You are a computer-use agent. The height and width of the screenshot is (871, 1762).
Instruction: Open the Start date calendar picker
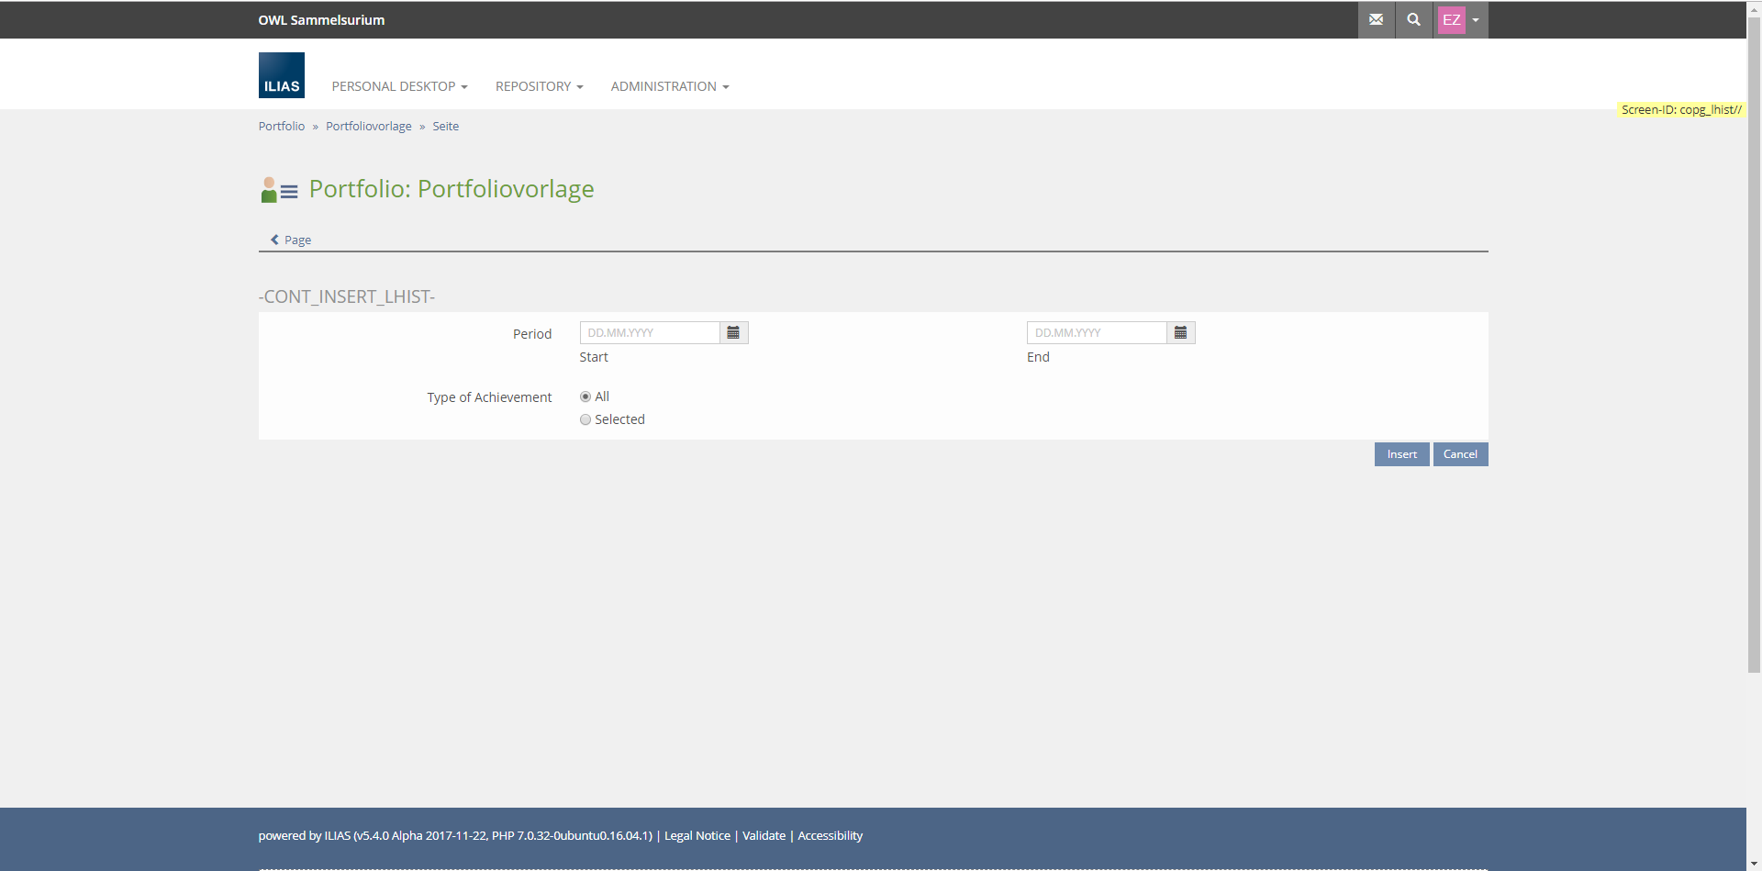coord(733,333)
